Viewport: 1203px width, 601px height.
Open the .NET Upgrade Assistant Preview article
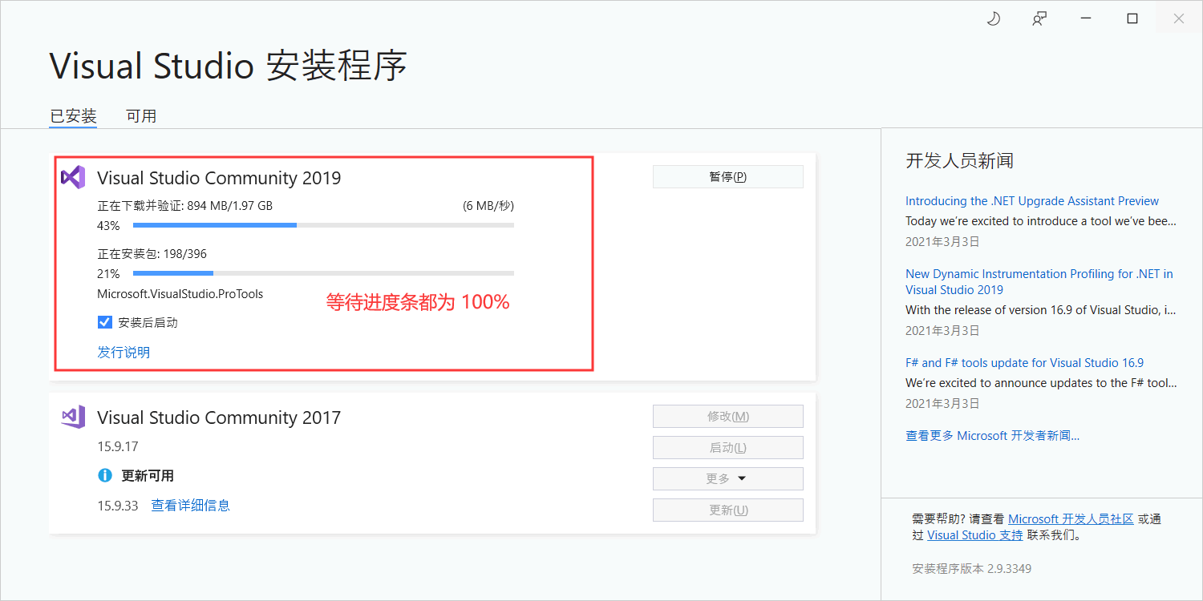point(1032,201)
